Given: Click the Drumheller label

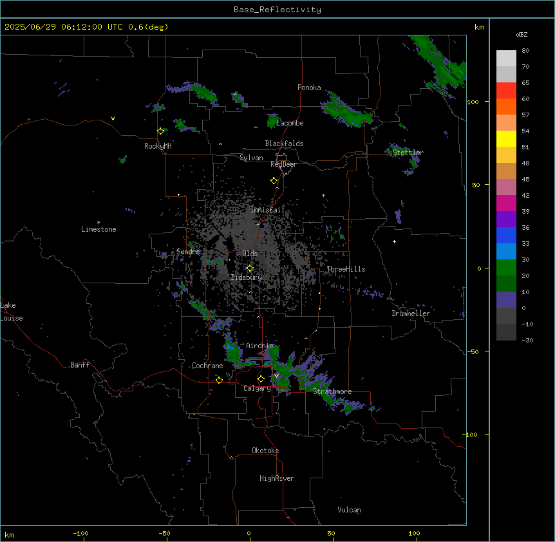Looking at the screenshot, I should tap(411, 313).
